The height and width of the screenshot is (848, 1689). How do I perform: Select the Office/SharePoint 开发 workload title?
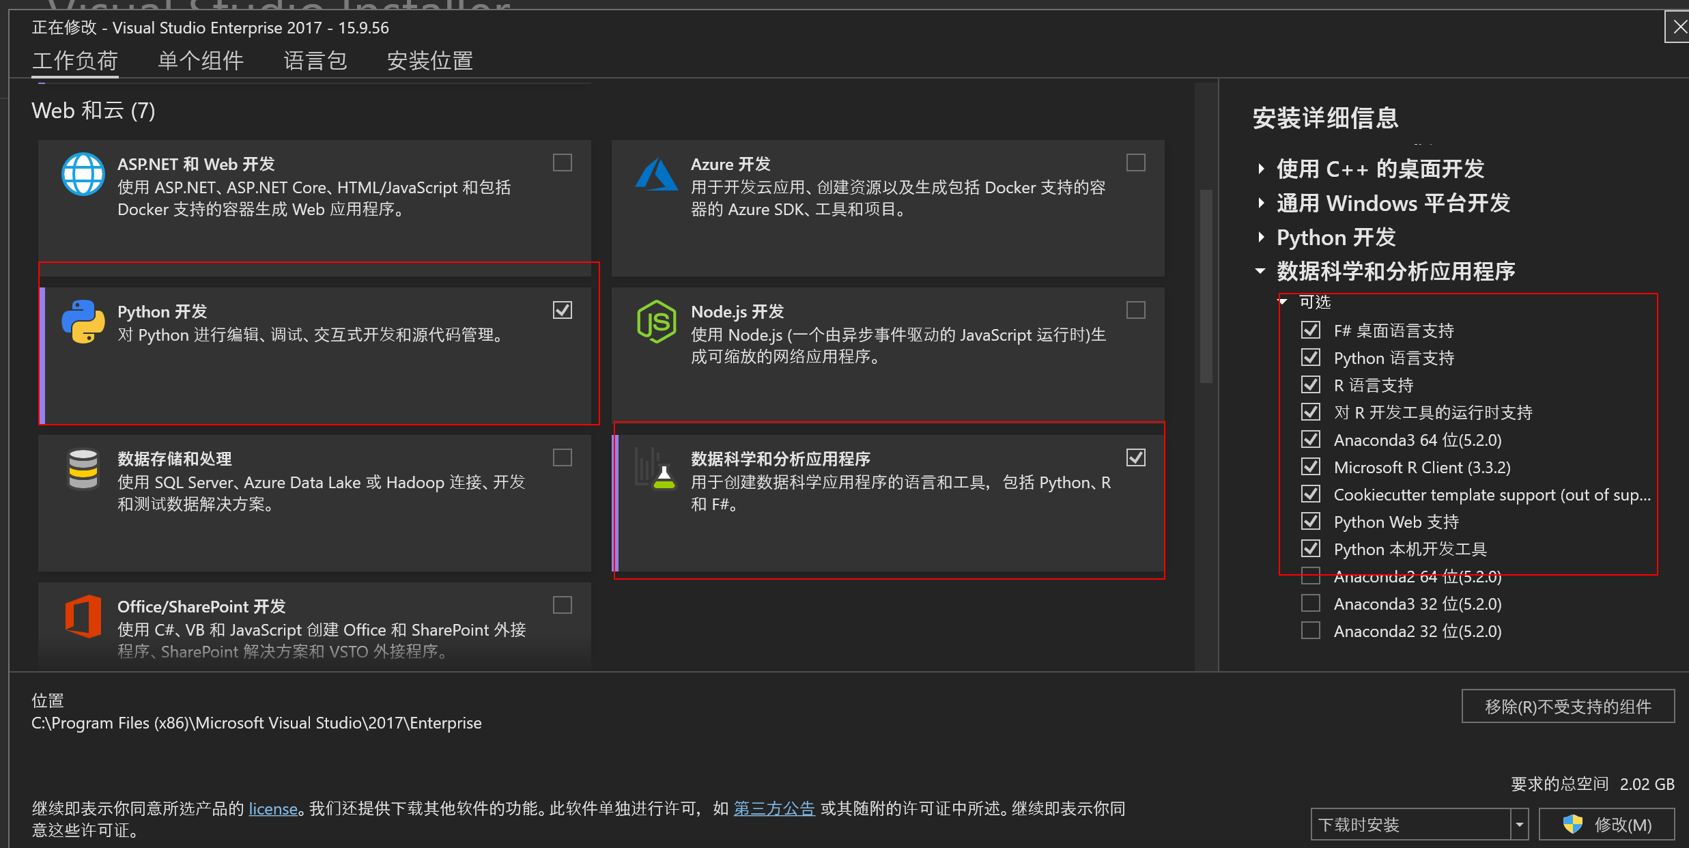click(201, 606)
